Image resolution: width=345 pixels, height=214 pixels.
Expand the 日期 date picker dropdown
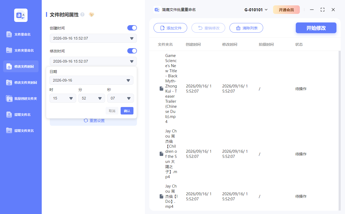tap(91, 80)
